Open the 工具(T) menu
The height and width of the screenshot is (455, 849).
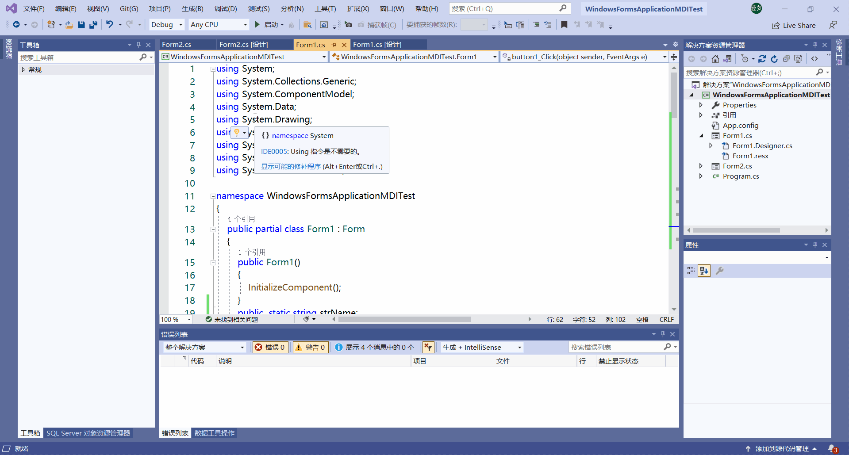click(x=325, y=8)
